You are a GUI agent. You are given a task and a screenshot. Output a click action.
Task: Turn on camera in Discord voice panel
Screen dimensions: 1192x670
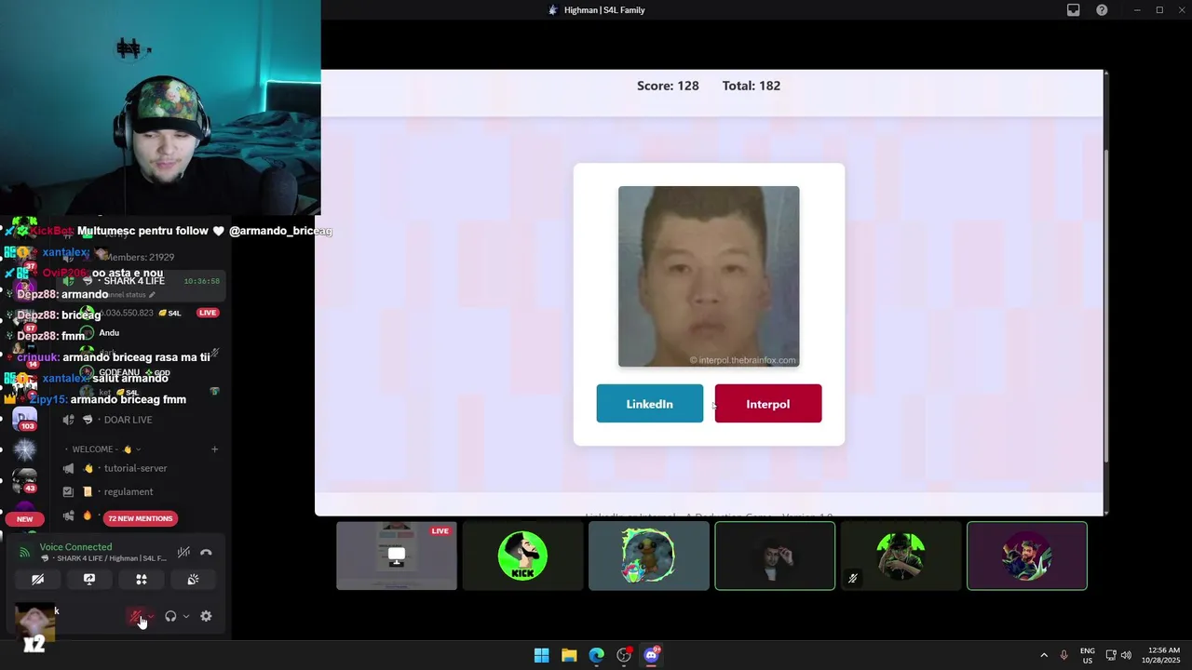point(38,579)
